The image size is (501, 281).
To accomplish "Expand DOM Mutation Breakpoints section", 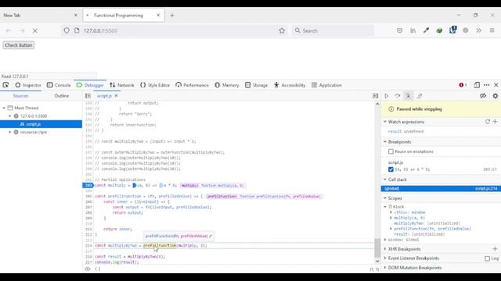I will click(385, 268).
